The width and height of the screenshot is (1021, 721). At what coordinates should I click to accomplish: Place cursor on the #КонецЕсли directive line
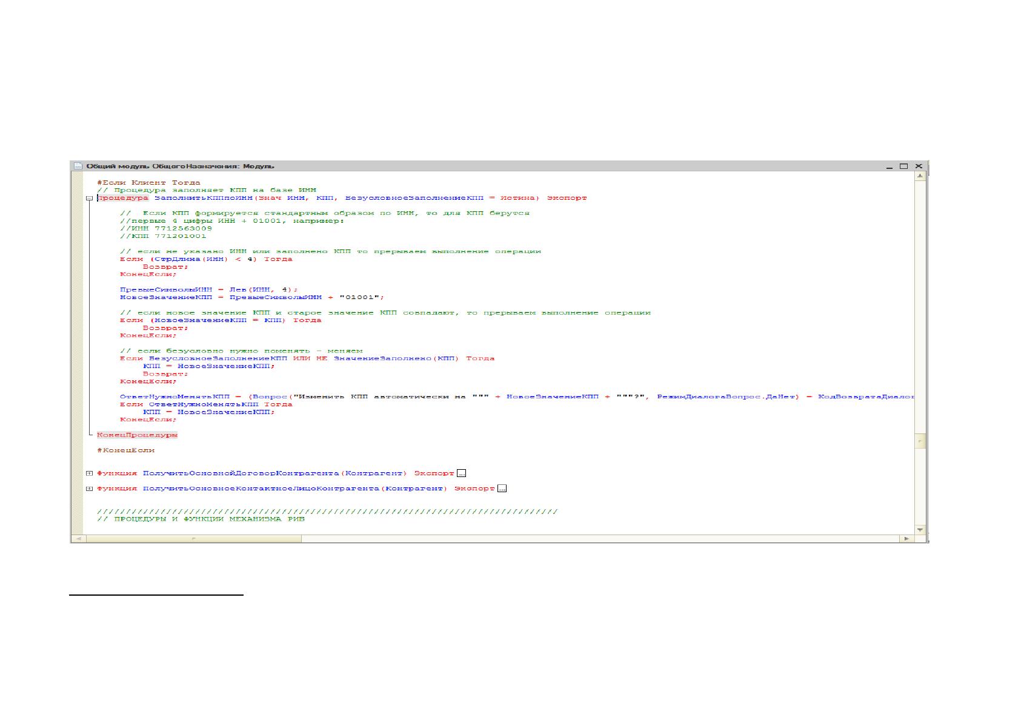(x=126, y=450)
